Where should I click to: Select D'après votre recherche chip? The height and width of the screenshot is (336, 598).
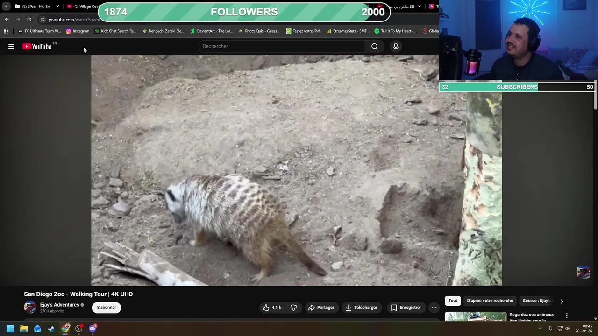[x=490, y=301]
